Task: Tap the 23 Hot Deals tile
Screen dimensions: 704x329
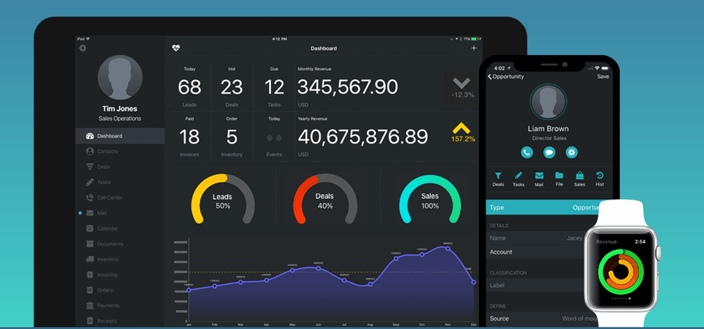Action: click(232, 87)
